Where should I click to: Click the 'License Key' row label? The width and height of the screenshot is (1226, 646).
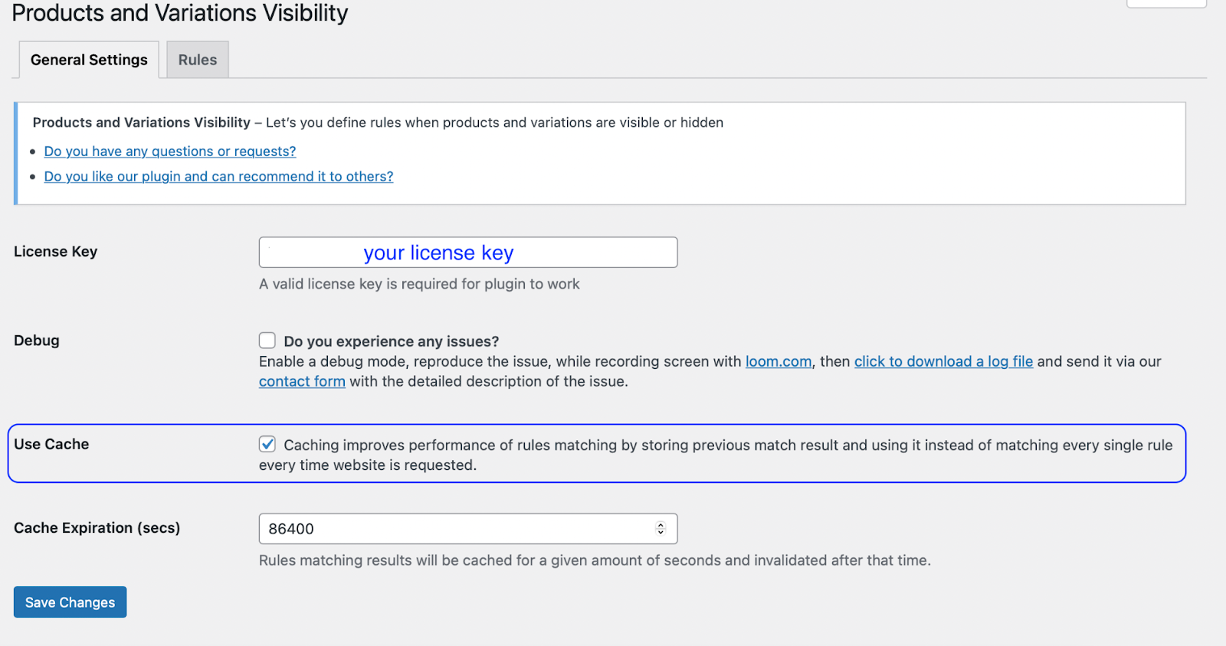pos(55,252)
